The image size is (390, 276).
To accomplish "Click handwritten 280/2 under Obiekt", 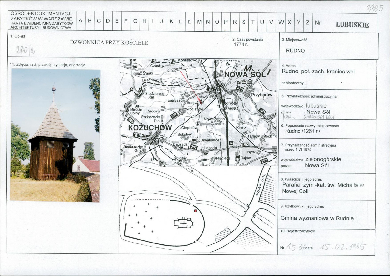I will pyautogui.click(x=25, y=50).
